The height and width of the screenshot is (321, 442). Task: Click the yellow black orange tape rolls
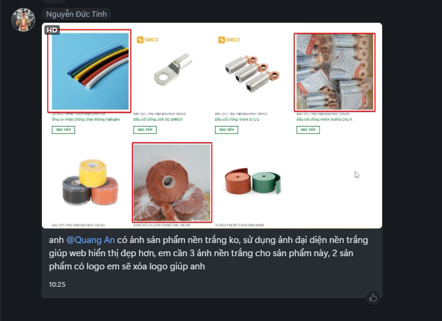90,182
